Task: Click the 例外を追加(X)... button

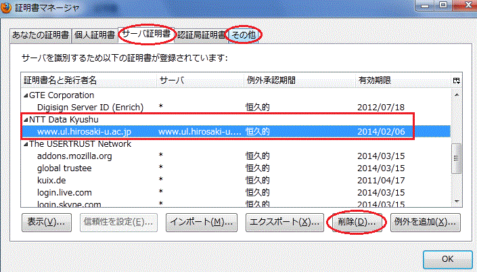Action: tap(426, 223)
